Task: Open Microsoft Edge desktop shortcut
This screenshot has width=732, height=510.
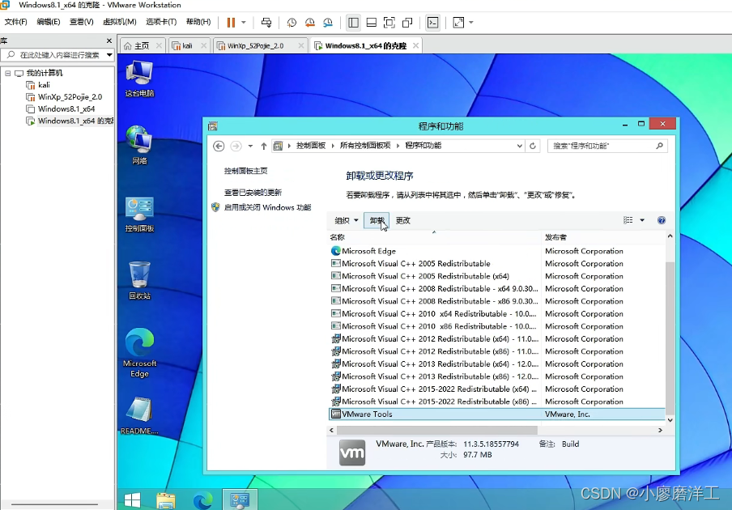Action: [139, 352]
